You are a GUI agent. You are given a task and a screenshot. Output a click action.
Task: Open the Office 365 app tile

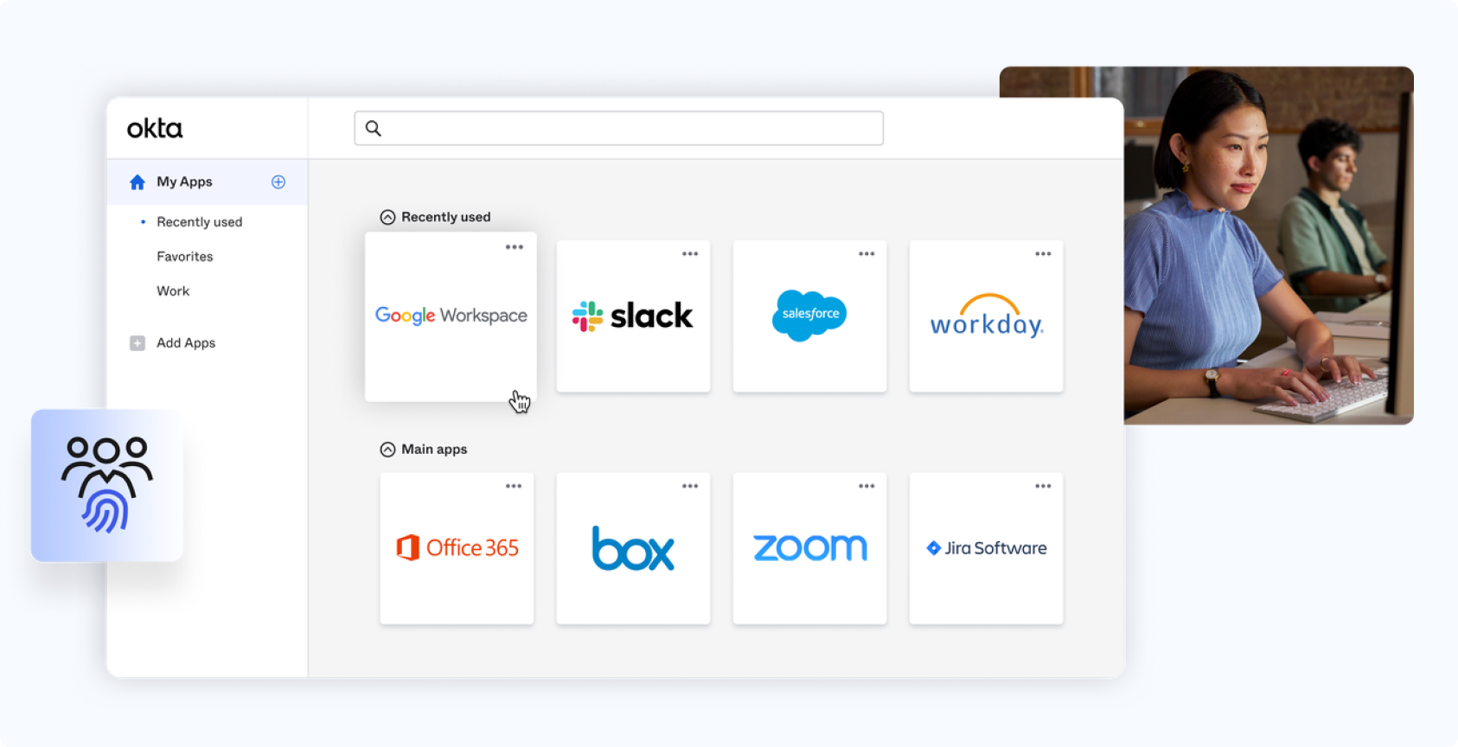457,548
